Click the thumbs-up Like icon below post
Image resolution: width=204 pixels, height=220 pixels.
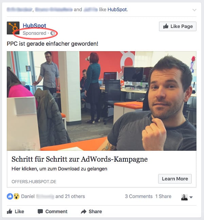click(10, 211)
